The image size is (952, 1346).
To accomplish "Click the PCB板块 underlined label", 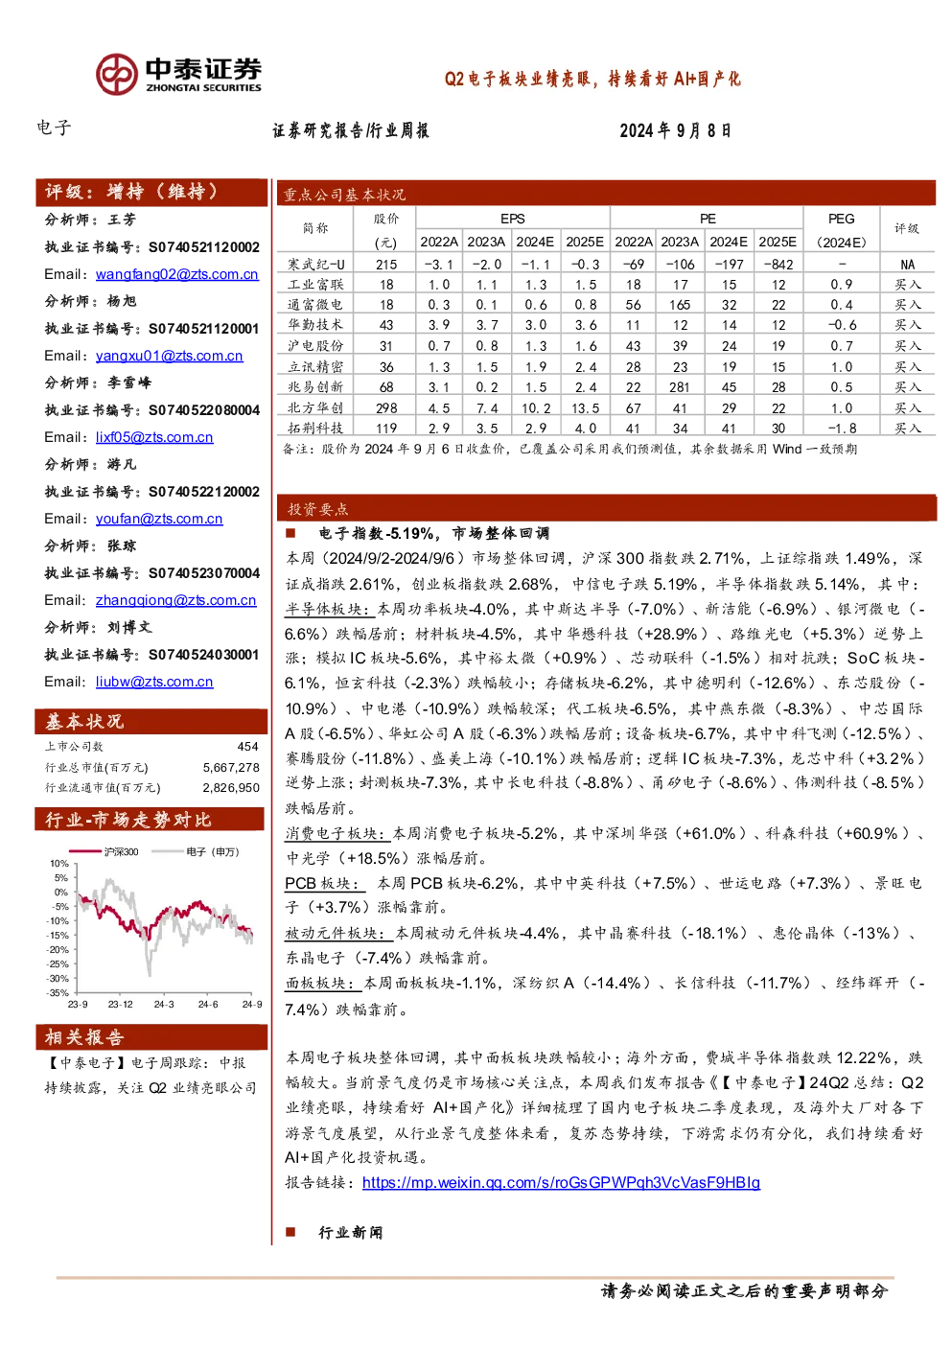I will pyautogui.click(x=323, y=884).
